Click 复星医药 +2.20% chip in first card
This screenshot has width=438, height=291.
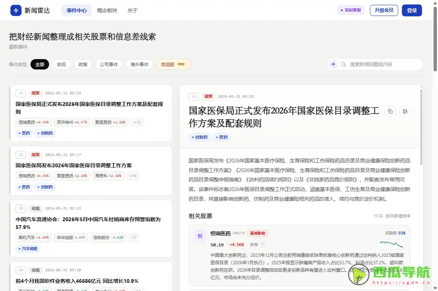click(110, 122)
